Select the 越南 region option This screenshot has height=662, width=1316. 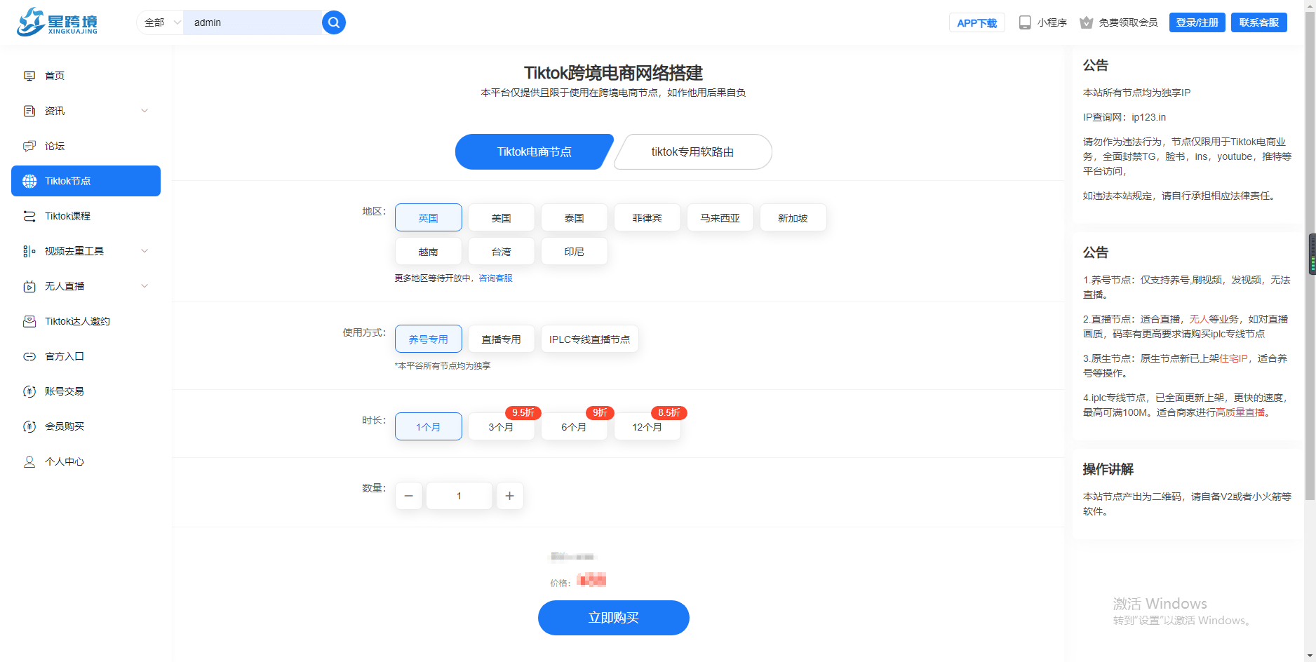429,251
